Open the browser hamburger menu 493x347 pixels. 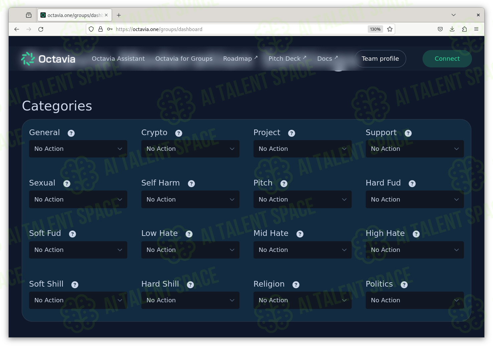[476, 29]
